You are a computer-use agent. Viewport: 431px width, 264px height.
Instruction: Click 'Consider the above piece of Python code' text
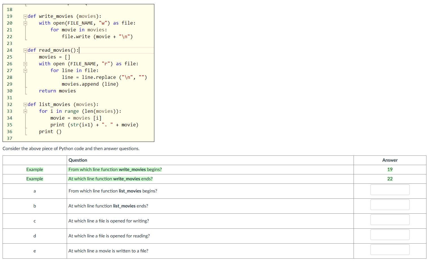pos(71,148)
